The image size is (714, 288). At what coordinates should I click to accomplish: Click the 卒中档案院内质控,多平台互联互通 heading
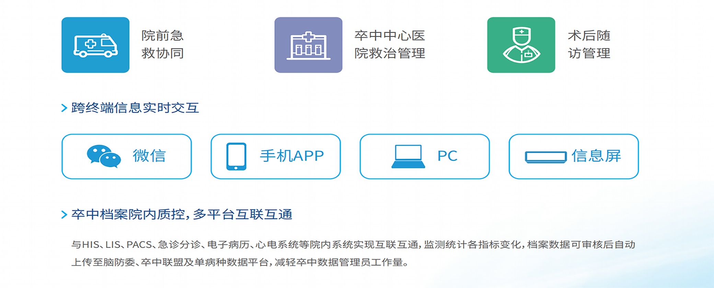(182, 215)
